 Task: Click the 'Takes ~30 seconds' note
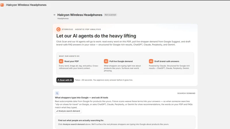tap(104, 80)
